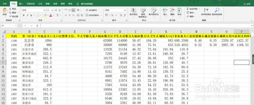This screenshot has width=254, height=105.
Task: Expand the Clear (清除) dropdown
Action: click(x=194, y=16)
